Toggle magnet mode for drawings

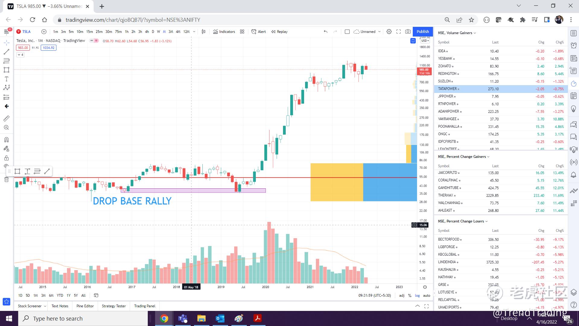coord(7,140)
